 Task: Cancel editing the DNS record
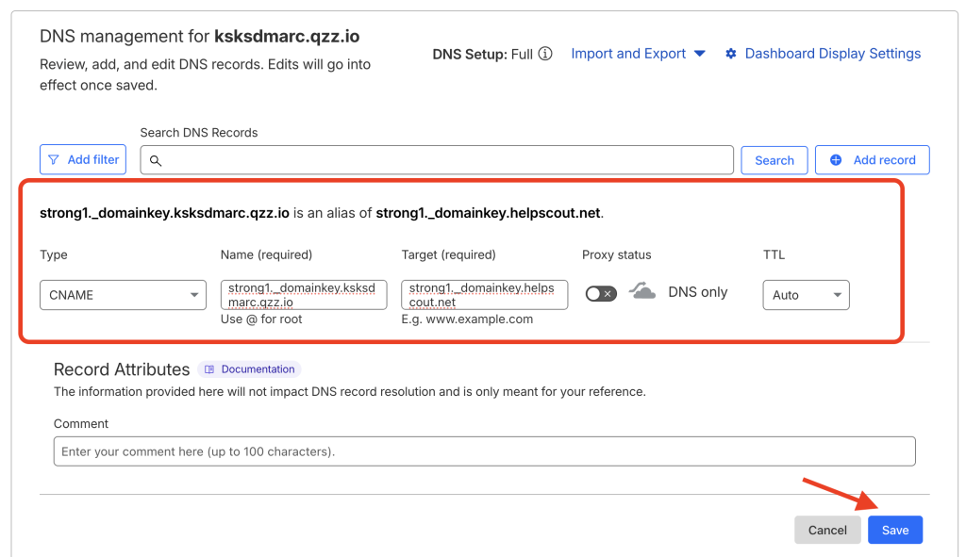pyautogui.click(x=827, y=530)
